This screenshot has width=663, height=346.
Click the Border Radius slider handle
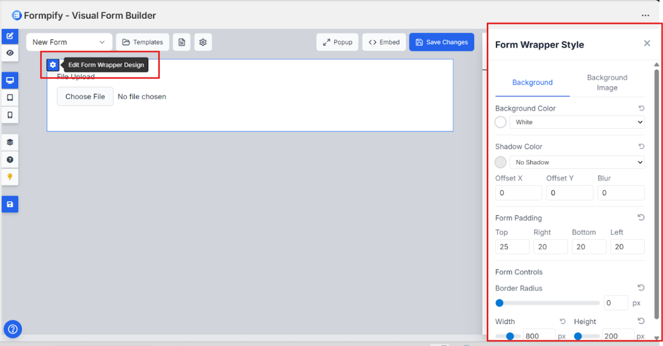(x=499, y=303)
